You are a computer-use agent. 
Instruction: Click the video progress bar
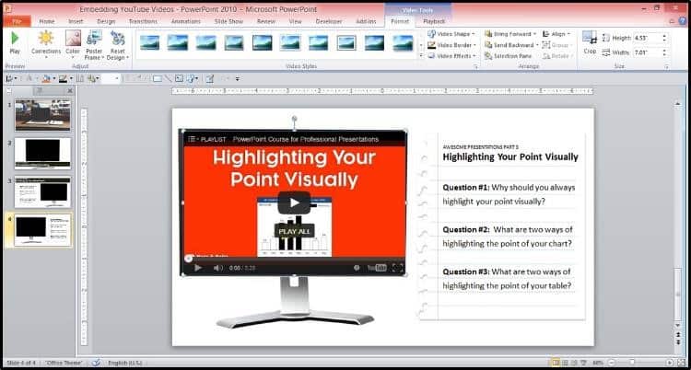pyautogui.click(x=294, y=259)
